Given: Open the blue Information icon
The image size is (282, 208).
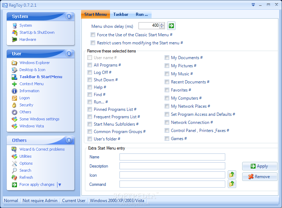Looking at the screenshot, I should point(14,91).
